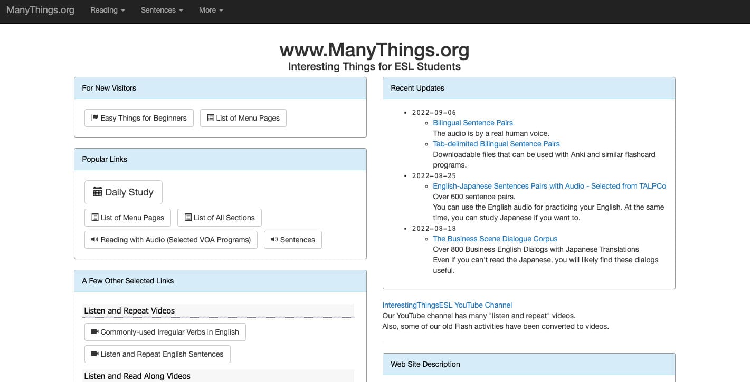Open the Reading dropdown menu in navbar
750x382 pixels.
pos(108,10)
